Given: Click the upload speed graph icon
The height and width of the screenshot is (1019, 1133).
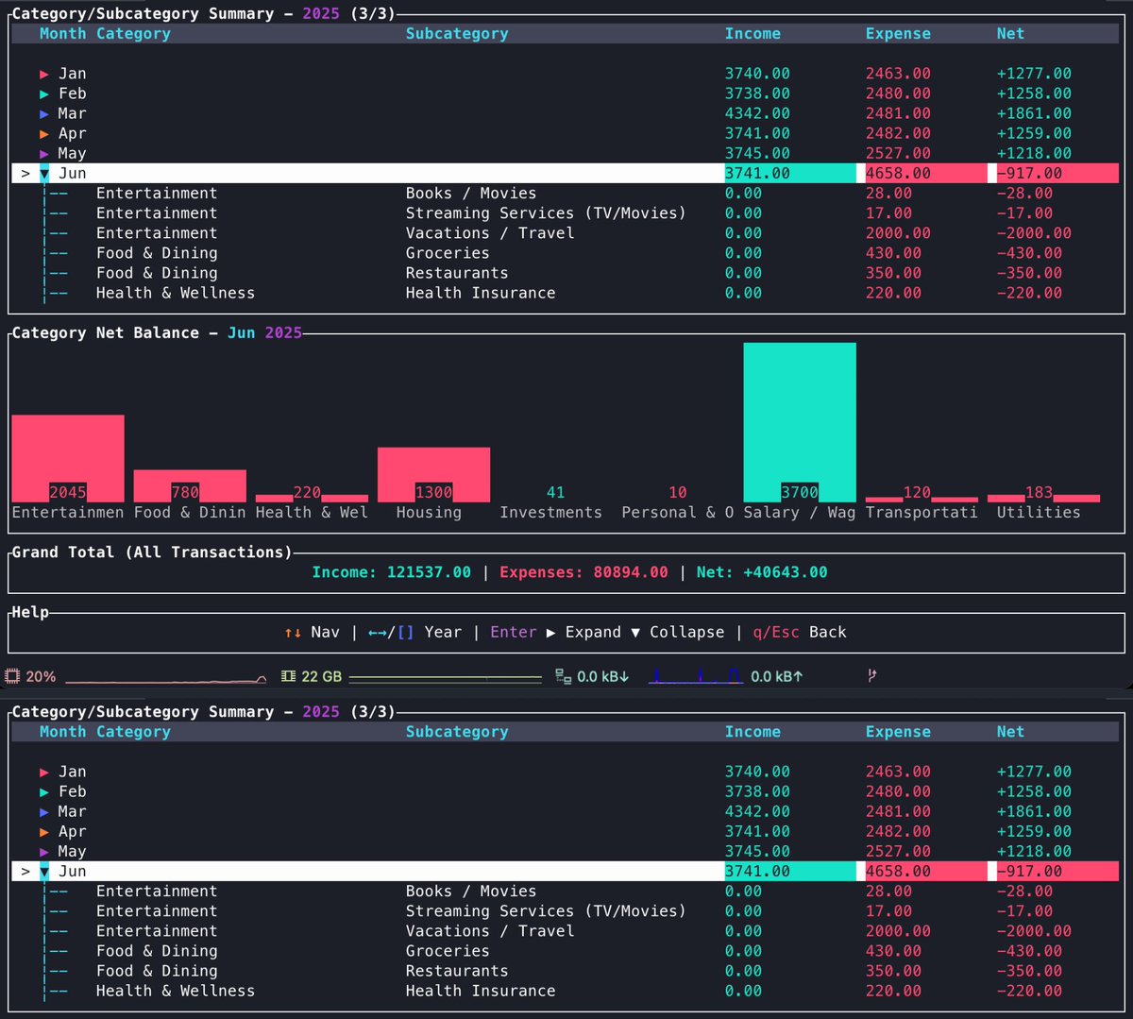Looking at the screenshot, I should (x=696, y=676).
